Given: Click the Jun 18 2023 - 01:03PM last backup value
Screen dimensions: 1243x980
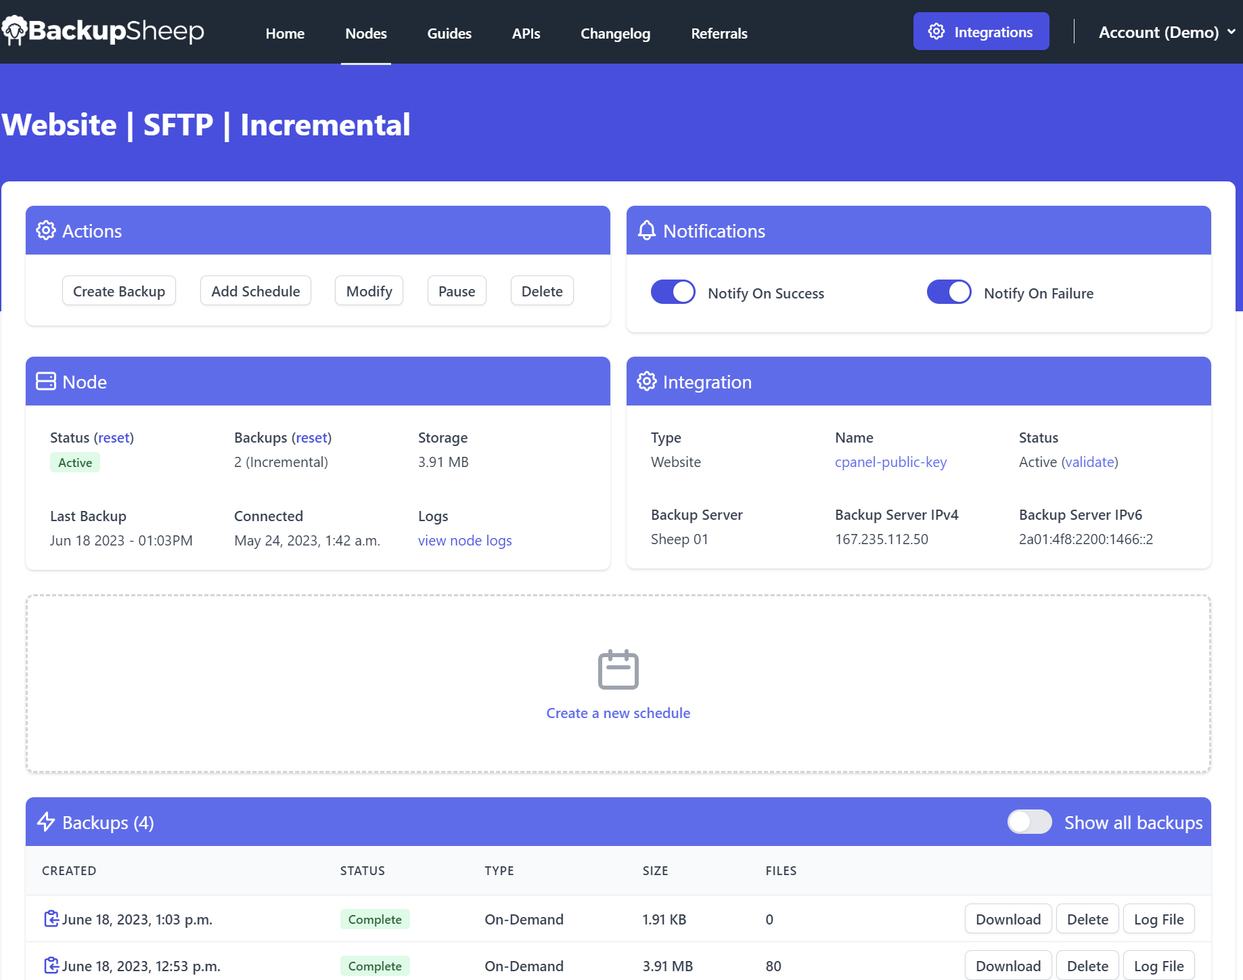Looking at the screenshot, I should pyautogui.click(x=121, y=540).
